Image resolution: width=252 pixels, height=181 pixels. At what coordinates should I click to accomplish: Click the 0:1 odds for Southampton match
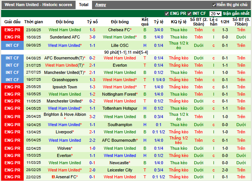click(x=158, y=125)
